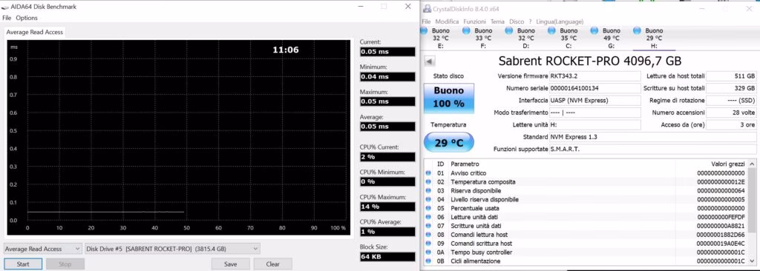Open the Tema menu

tap(497, 21)
